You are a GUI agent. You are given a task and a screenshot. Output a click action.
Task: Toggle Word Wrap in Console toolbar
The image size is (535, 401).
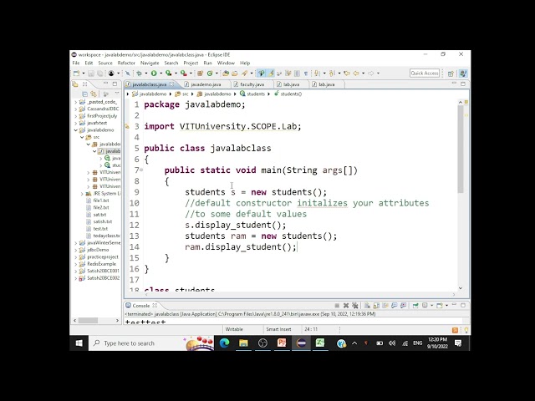385,306
